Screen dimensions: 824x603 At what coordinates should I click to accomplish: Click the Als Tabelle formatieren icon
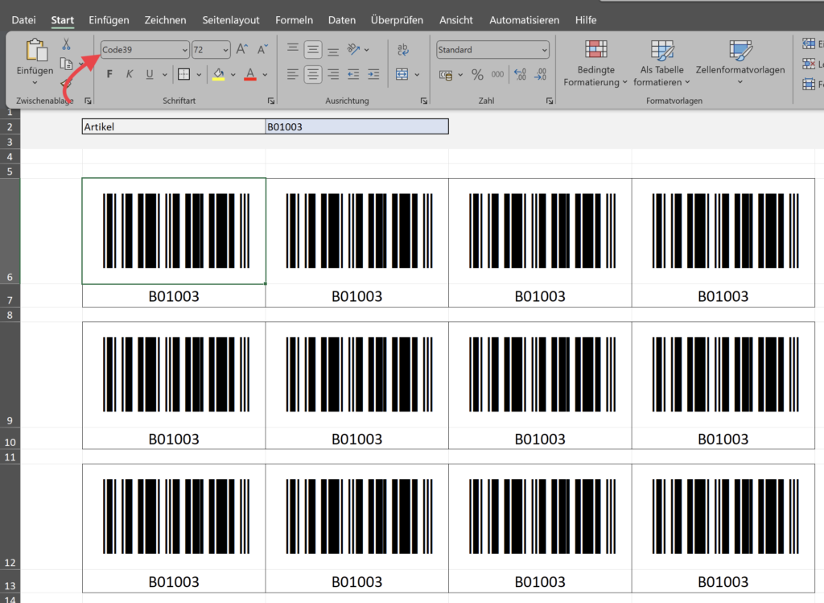coord(661,64)
